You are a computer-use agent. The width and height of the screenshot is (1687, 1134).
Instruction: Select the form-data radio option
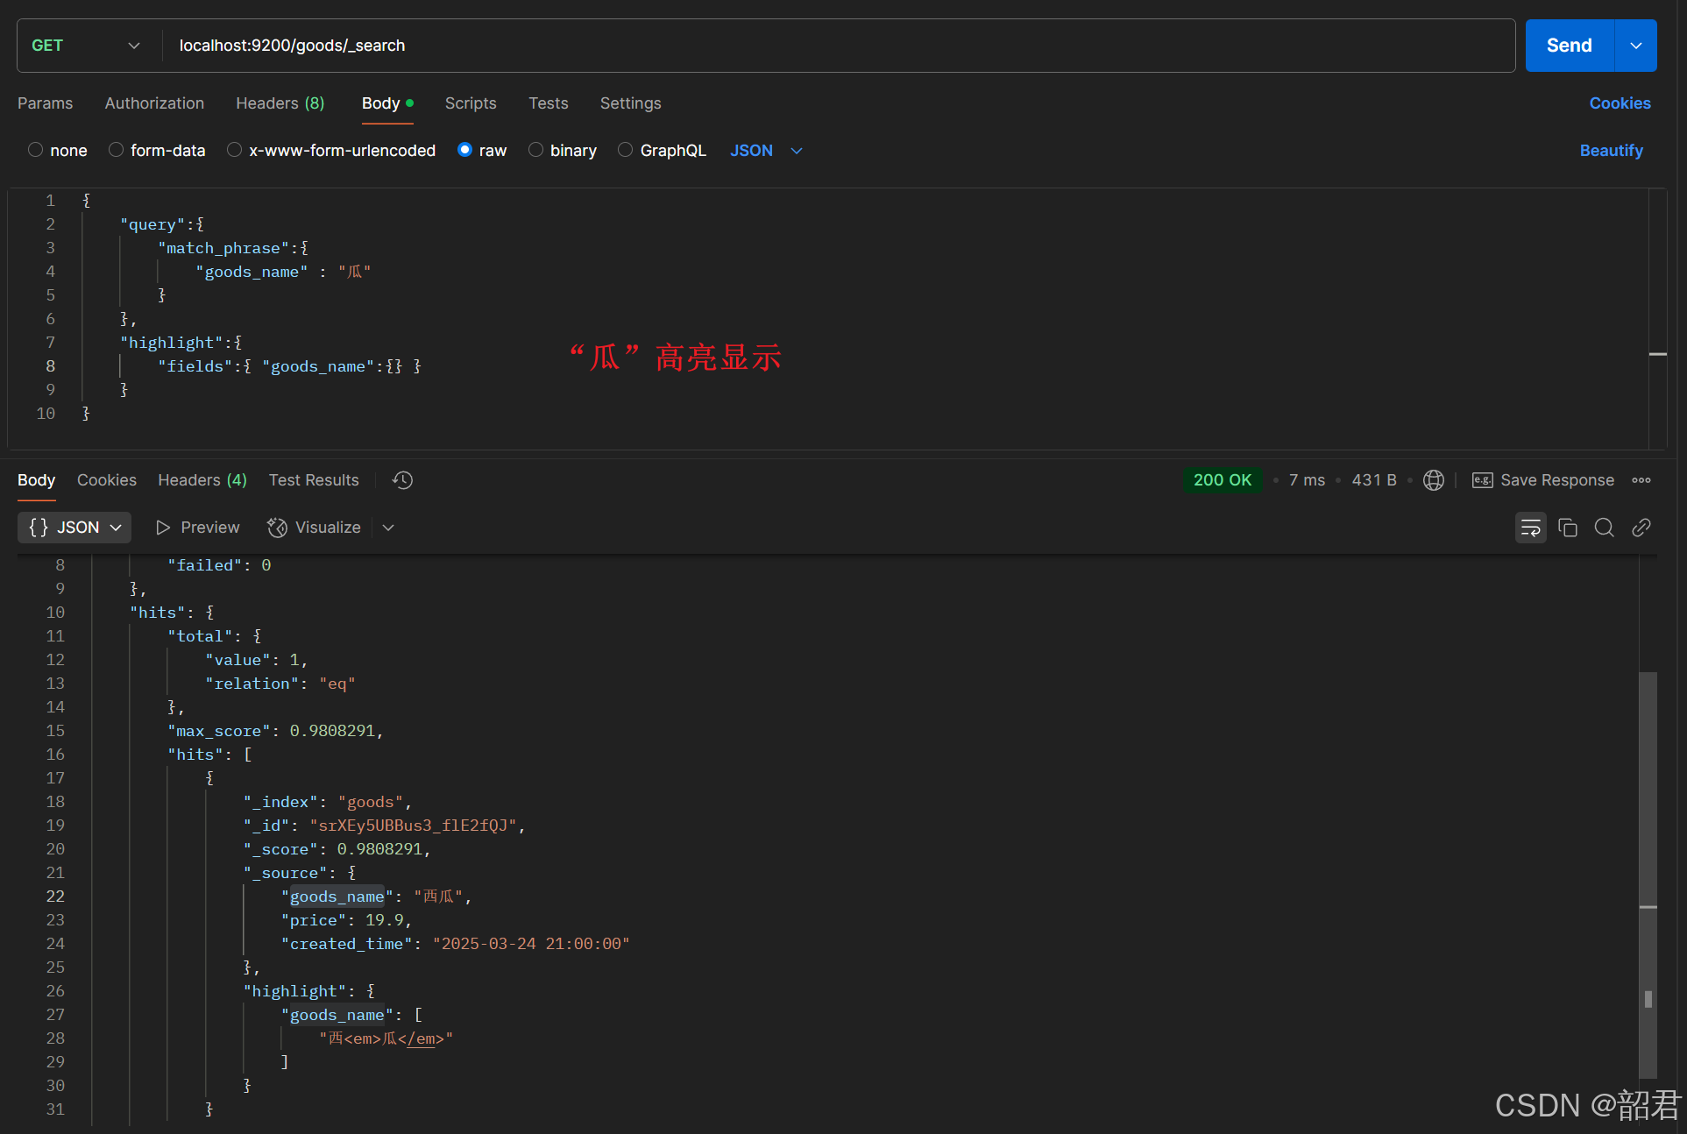(116, 150)
